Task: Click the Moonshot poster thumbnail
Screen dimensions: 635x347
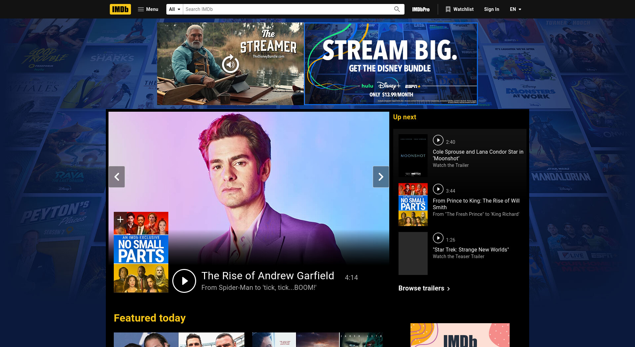Action: [413, 156]
